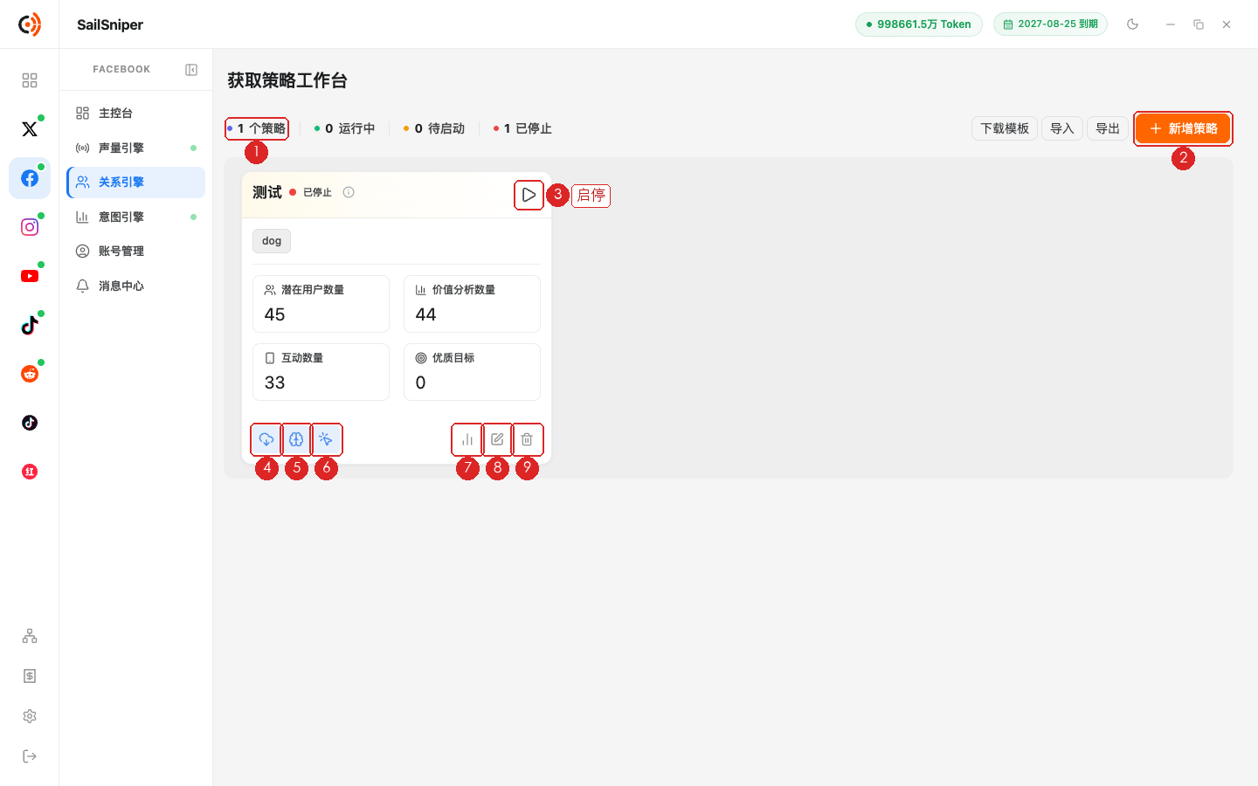Click the FACEBOOK sidebar header label
The height and width of the screenshot is (786, 1258).
pos(121,70)
